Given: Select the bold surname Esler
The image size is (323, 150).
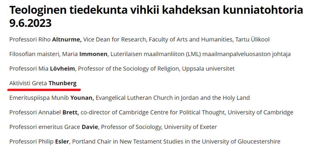Looking at the screenshot, I should point(63,142).
